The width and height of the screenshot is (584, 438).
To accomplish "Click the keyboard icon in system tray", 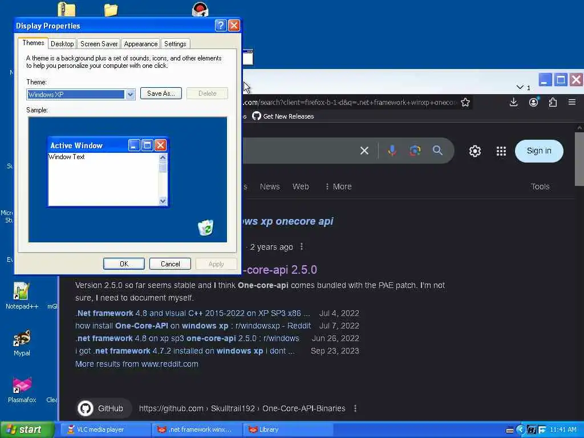I will (510, 430).
